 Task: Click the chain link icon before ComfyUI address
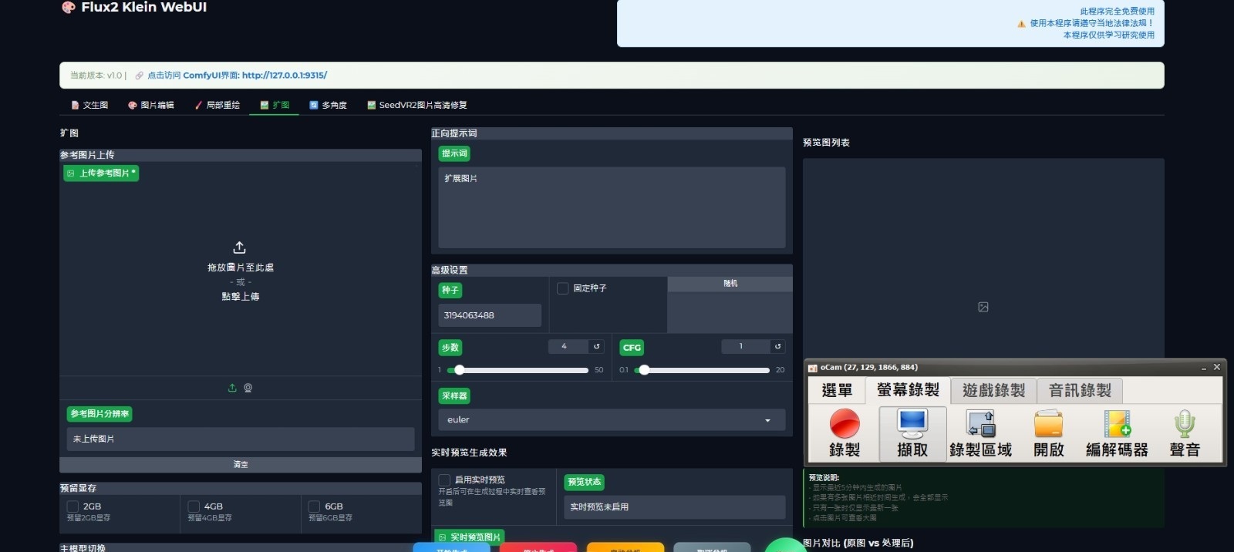pyautogui.click(x=140, y=76)
